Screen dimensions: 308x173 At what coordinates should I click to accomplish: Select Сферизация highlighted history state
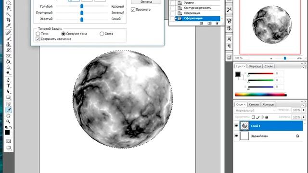(197, 18)
